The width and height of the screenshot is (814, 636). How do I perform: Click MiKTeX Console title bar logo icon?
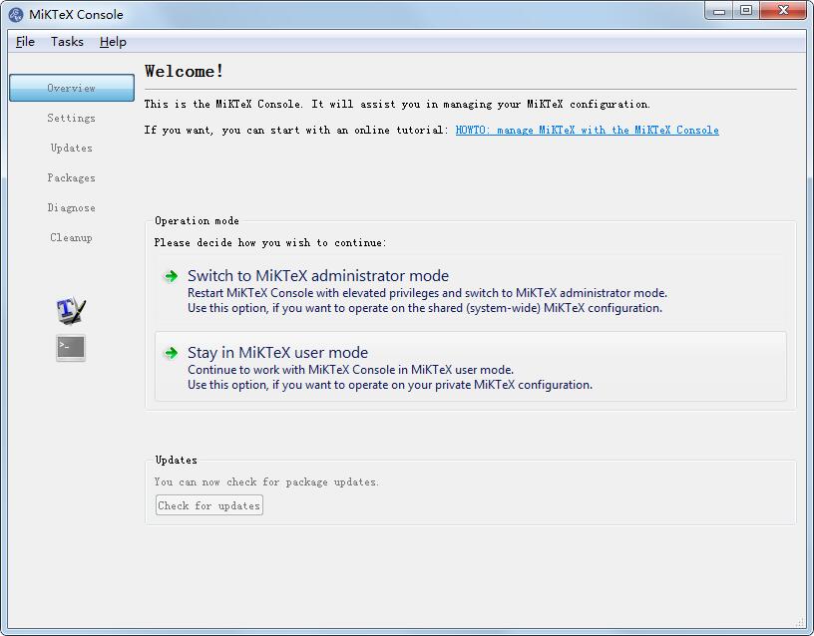(16, 14)
